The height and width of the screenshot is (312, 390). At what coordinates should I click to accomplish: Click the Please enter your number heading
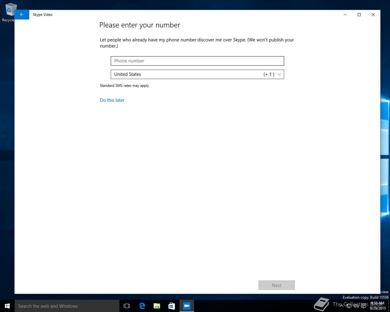point(140,25)
